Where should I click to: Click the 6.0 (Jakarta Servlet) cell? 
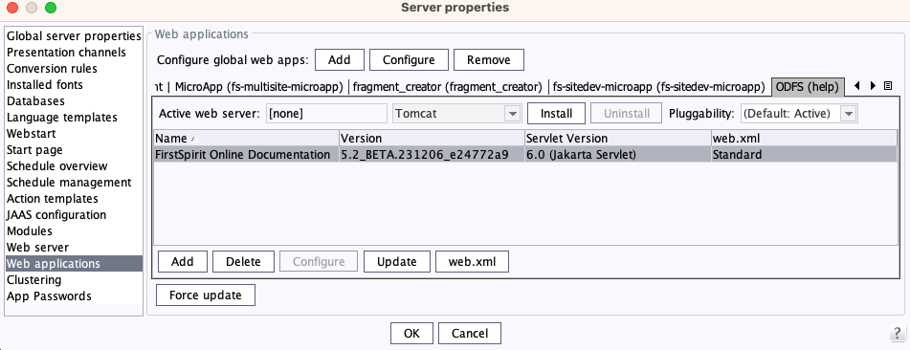click(x=618, y=154)
